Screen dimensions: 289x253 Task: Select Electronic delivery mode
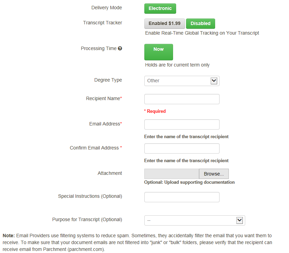point(160,9)
